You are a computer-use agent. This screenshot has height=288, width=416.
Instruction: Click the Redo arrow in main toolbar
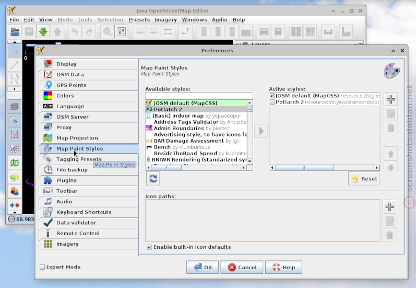click(x=89, y=32)
